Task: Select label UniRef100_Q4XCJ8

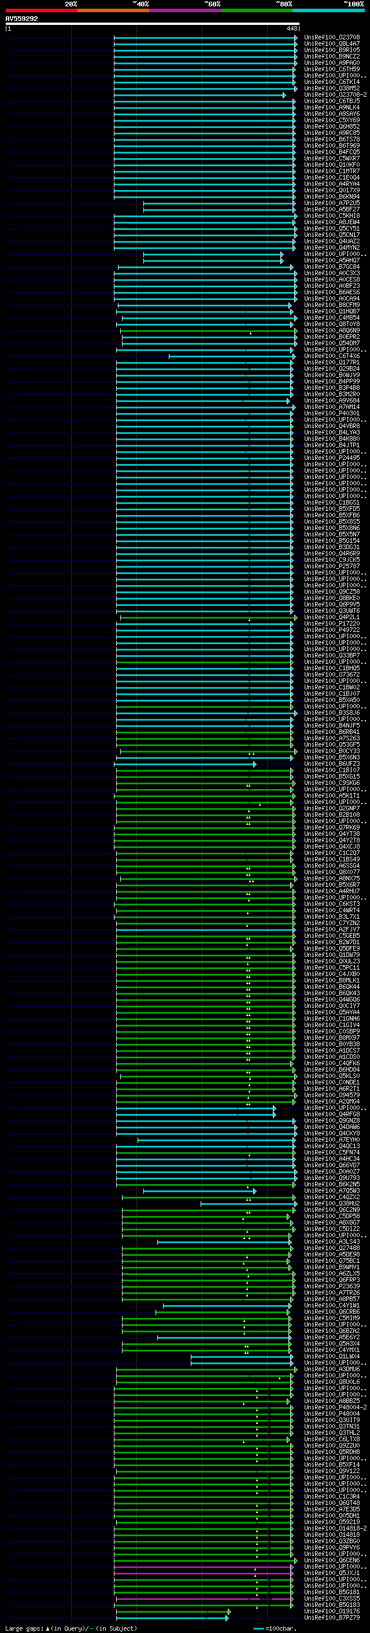Action: click(x=332, y=846)
